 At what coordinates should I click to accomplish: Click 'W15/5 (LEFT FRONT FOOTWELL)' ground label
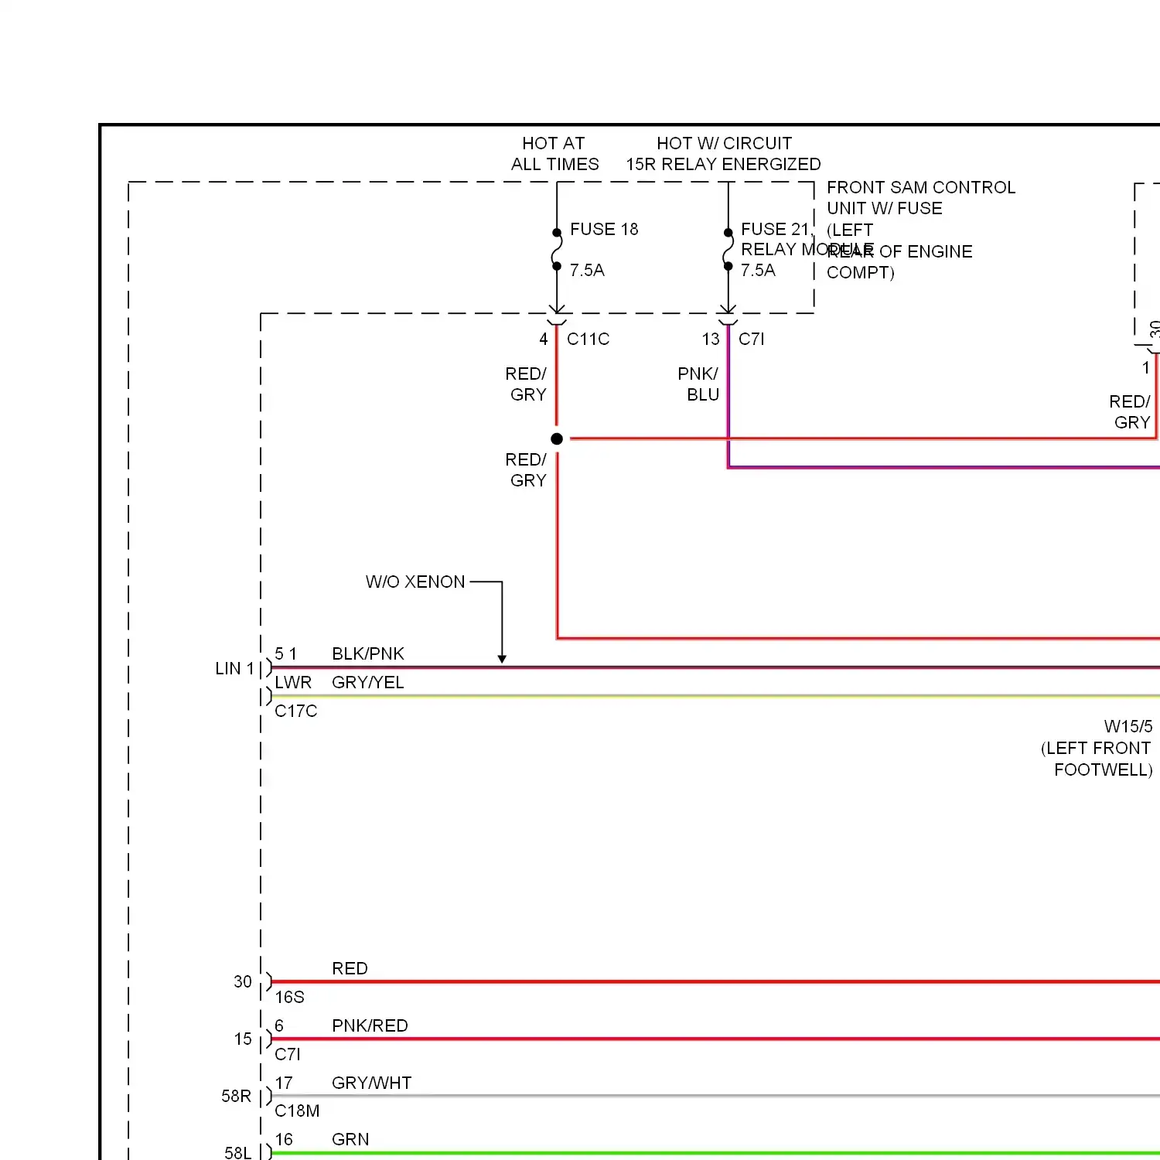pos(1097,748)
